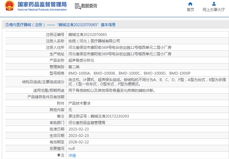Click expiry date 2028-02-22
The height and width of the screenshot is (159, 229).
pos(79,142)
